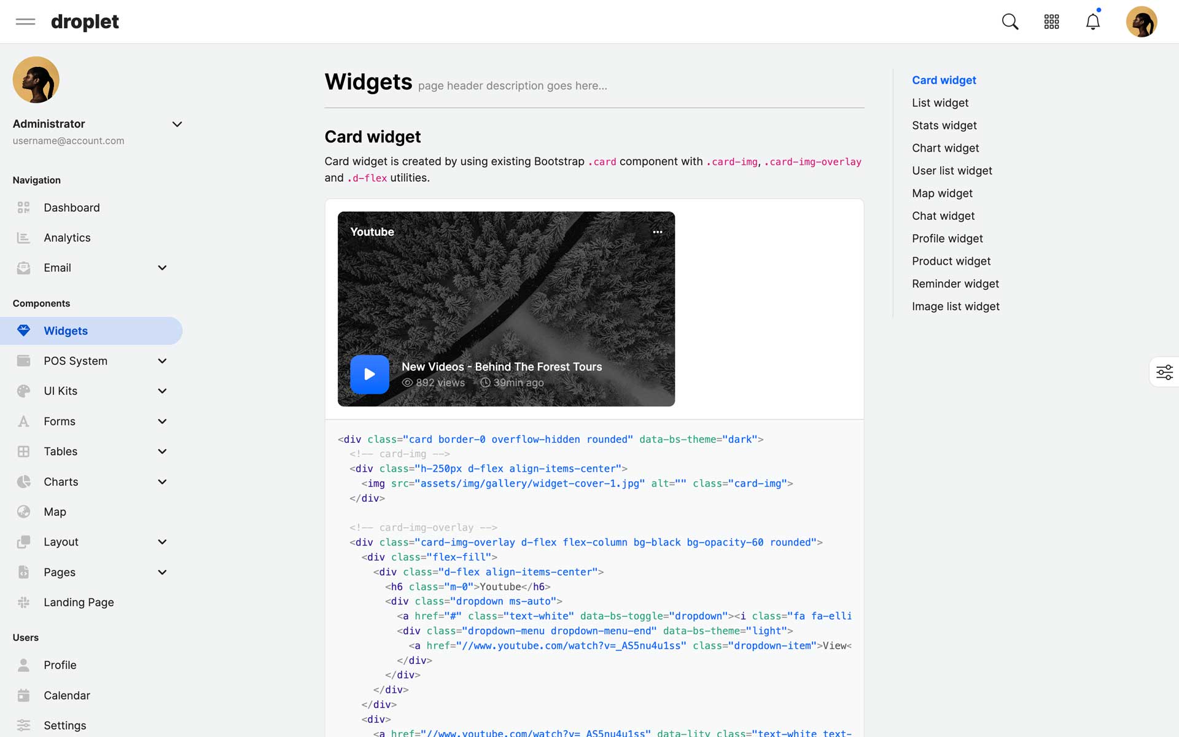Go to the Chat widget link
The image size is (1179, 737).
[943, 216]
